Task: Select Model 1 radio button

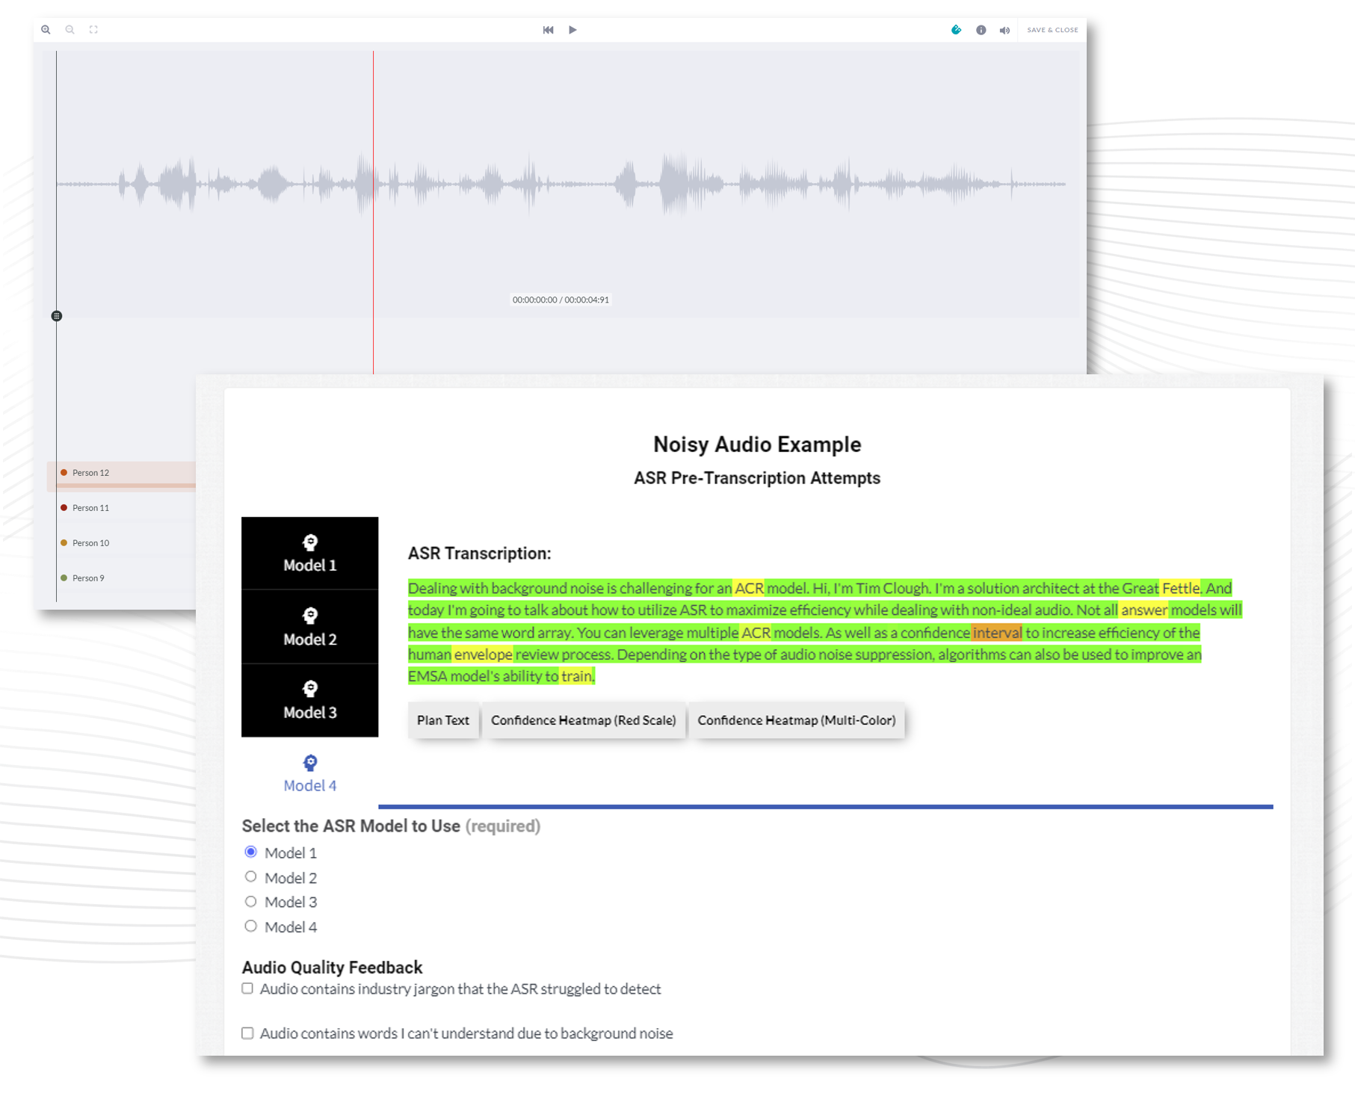Action: click(250, 852)
